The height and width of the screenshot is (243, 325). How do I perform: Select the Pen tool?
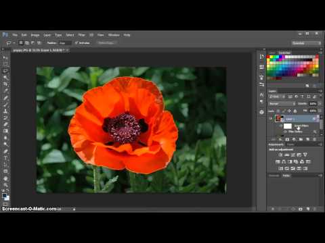(x=5, y=151)
